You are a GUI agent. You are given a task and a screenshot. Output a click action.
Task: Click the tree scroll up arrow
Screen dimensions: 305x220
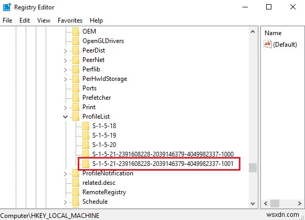tap(253, 32)
